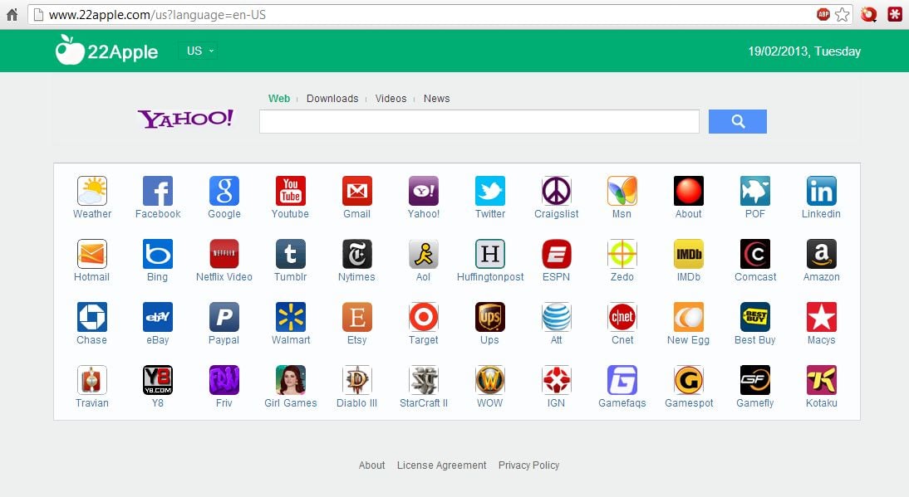Open the New Egg icon
Viewport: 909px width, 497px height.
(x=689, y=317)
